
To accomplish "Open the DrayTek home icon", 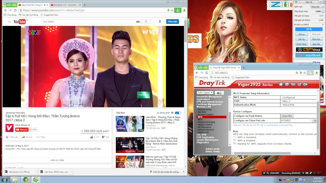I will click(281, 84).
